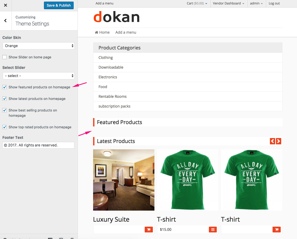Click Add a menu in top bar
Screen dimensions: 297x239
(104, 3)
